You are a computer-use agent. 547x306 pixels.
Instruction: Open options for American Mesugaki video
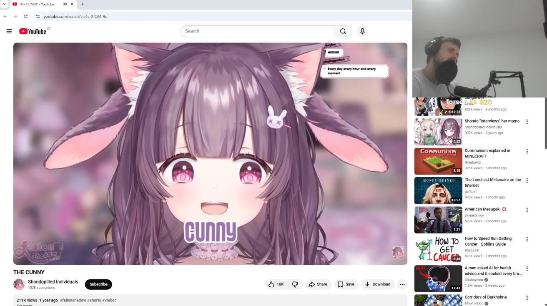click(x=527, y=210)
